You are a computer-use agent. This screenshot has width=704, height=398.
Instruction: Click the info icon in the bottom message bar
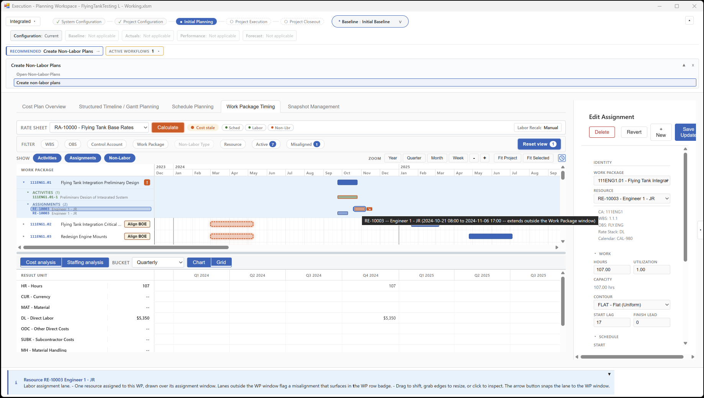pyautogui.click(x=16, y=382)
